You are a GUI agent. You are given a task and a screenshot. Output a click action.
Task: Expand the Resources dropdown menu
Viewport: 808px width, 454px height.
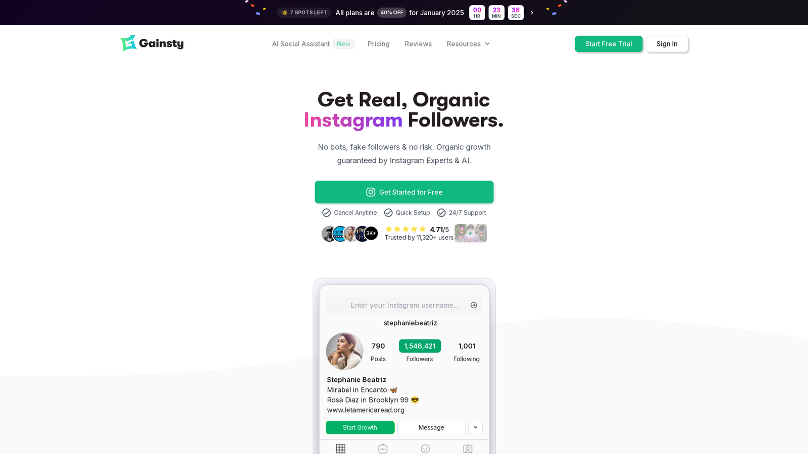(468, 44)
